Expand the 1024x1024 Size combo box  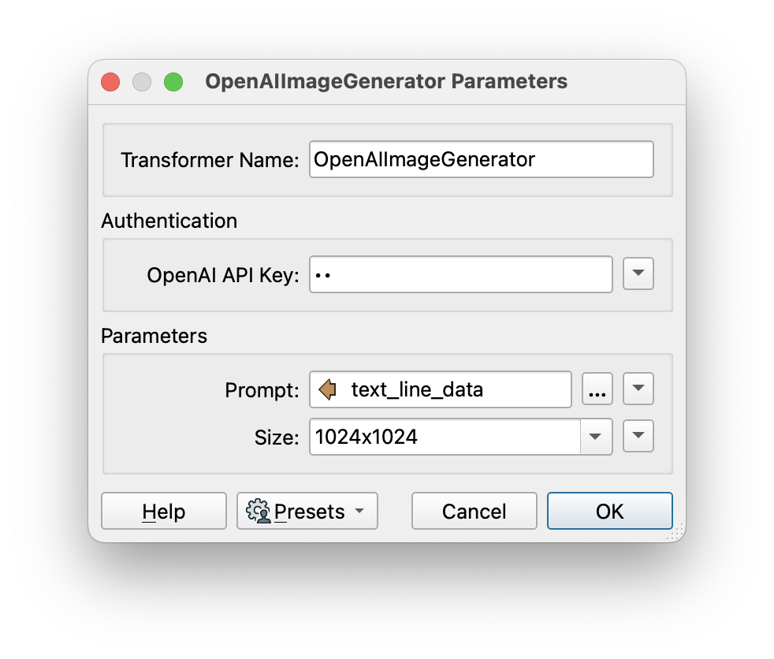pyautogui.click(x=596, y=437)
